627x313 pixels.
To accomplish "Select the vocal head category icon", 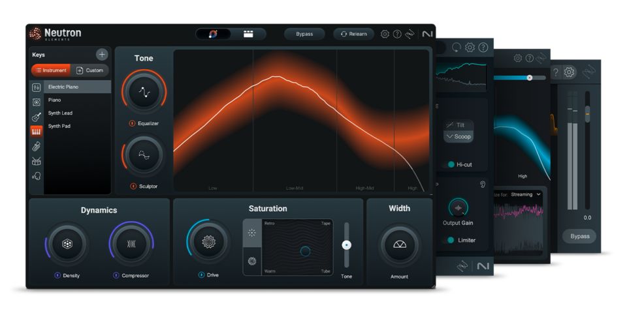I will click(37, 176).
